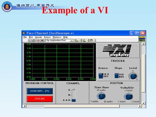Viewport: 156px width, 117px height.
Task: Click the Time Base knob
Action: coord(101,96)
